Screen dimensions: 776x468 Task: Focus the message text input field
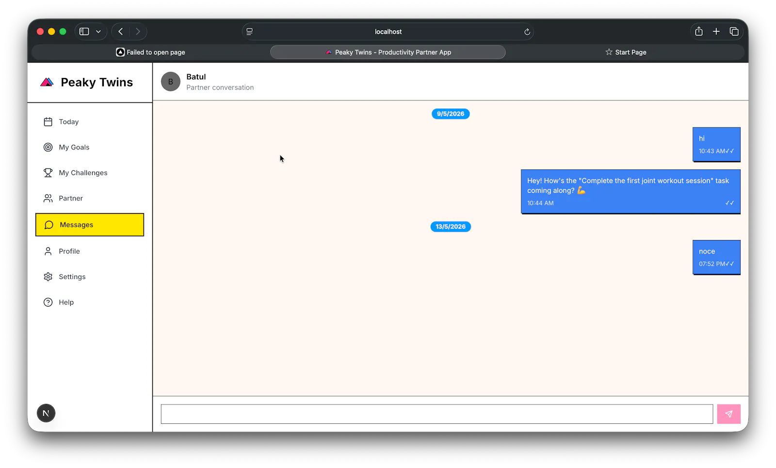pyautogui.click(x=437, y=414)
